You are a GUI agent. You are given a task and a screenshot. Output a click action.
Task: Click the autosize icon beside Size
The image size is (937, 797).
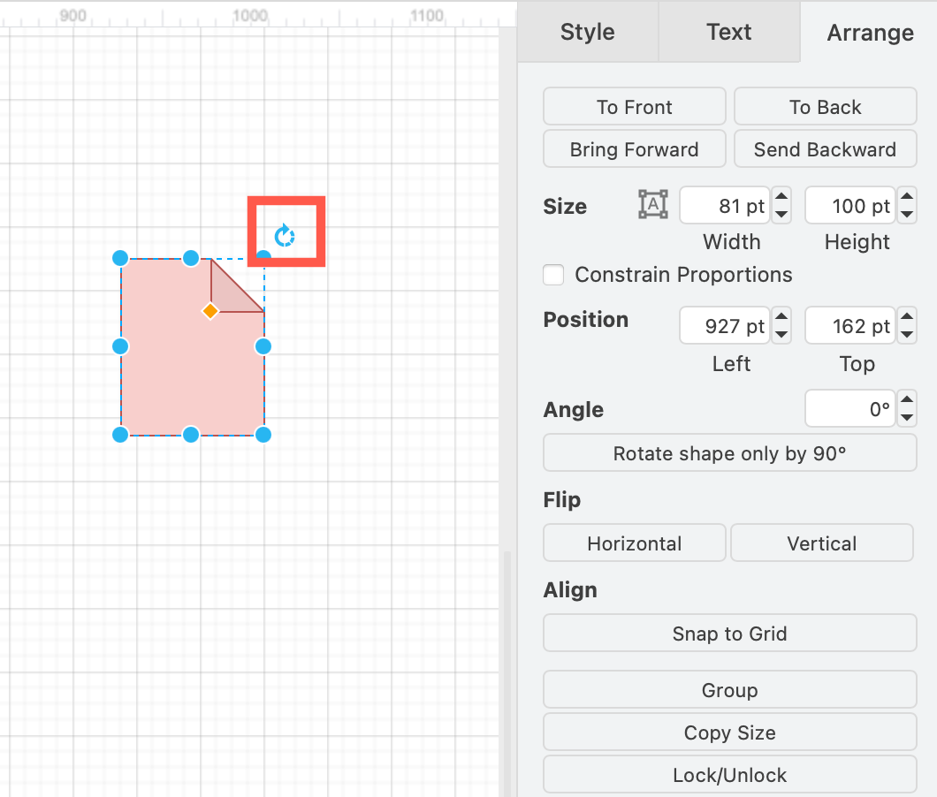pos(651,205)
